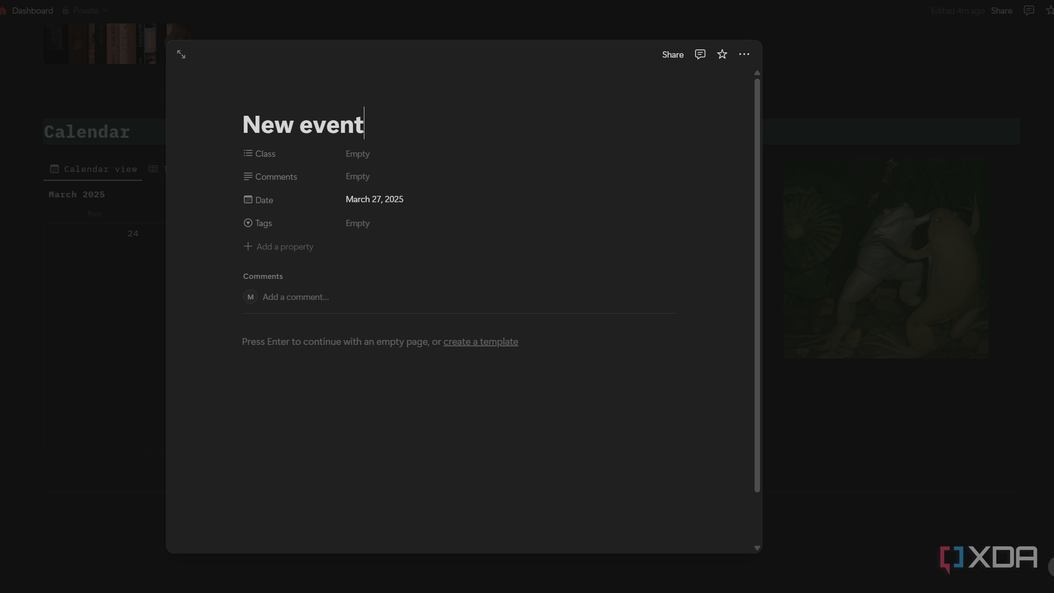The height and width of the screenshot is (593, 1054).
Task: Click Share in the top bar
Action: pyautogui.click(x=1001, y=11)
